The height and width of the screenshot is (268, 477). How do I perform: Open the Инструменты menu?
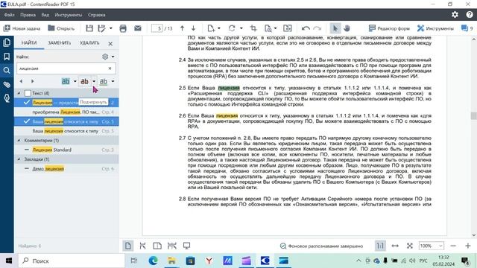click(69, 15)
